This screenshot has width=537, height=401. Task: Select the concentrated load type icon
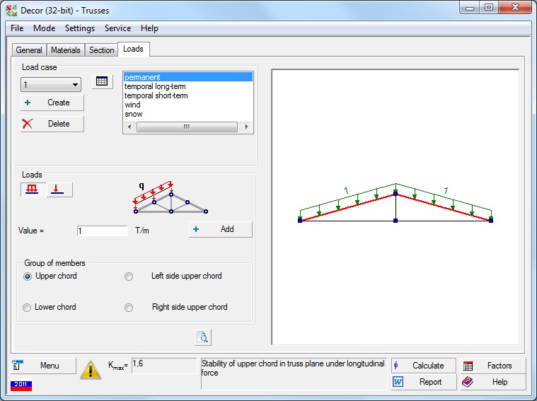pos(59,190)
